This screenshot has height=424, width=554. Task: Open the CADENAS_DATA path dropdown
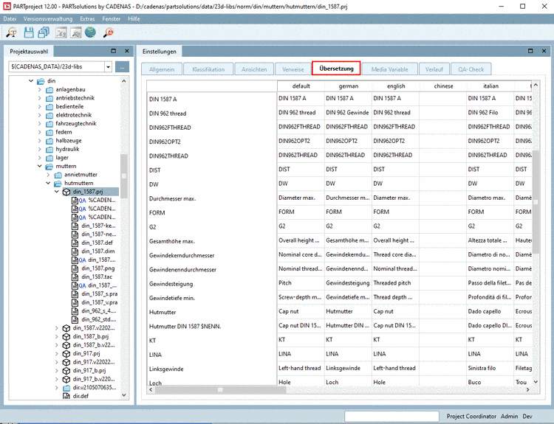pos(109,66)
